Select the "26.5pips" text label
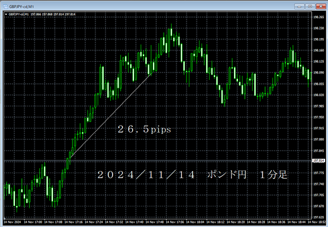This screenshot has height=227, width=328. coord(144,130)
